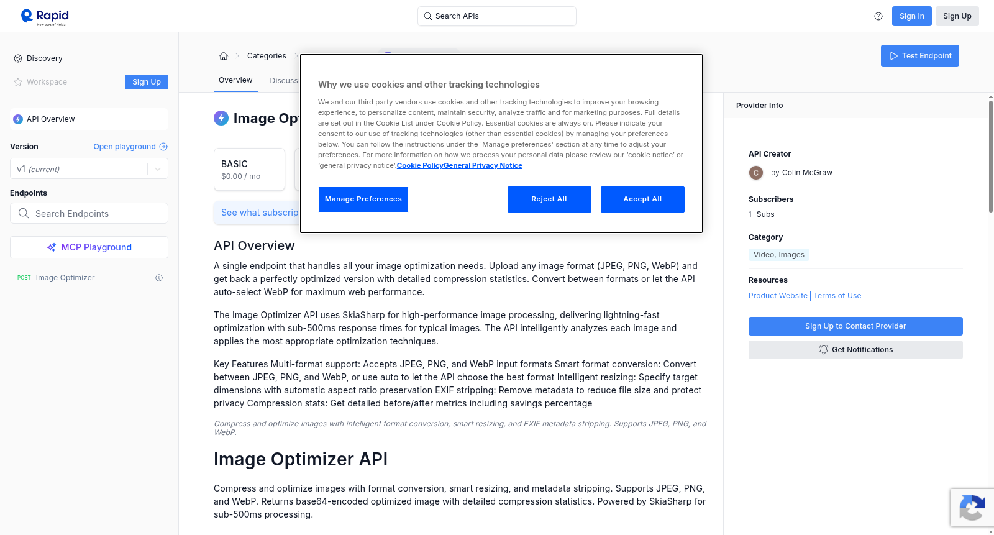Click Reject All cookies
994x535 pixels.
point(549,199)
